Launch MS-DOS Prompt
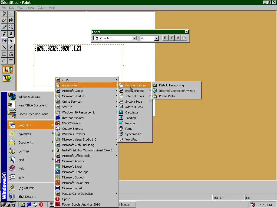This screenshot has width=277, height=208. tap(86, 123)
